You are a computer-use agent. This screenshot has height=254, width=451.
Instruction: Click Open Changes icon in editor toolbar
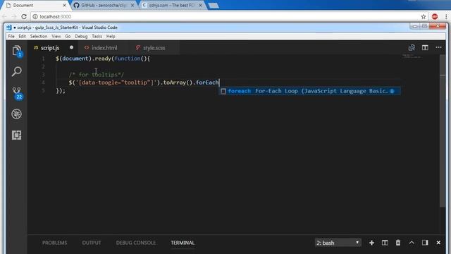click(x=412, y=47)
